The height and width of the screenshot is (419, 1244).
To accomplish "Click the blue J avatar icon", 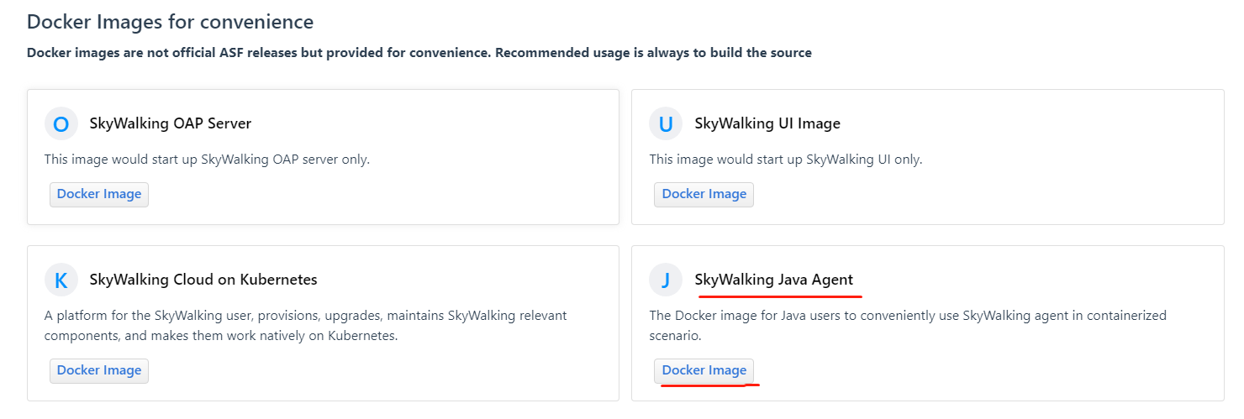I will click(x=666, y=280).
